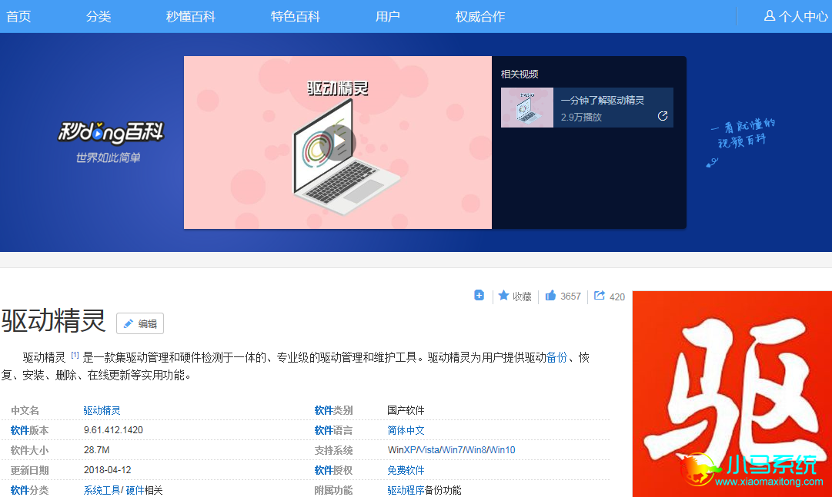The height and width of the screenshot is (497, 832).
Task: Click the 免费软件 link
Action: pos(406,470)
